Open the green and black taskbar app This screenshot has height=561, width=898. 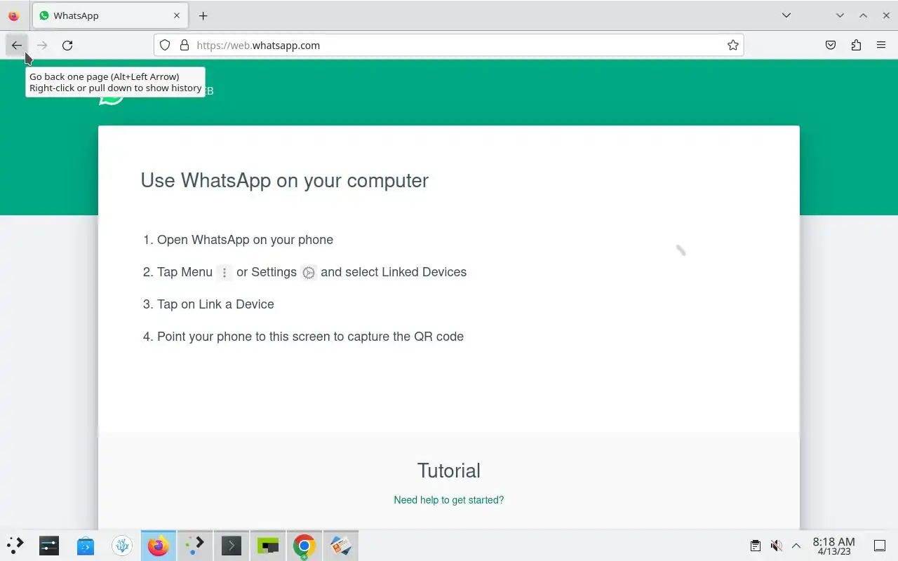coord(268,546)
